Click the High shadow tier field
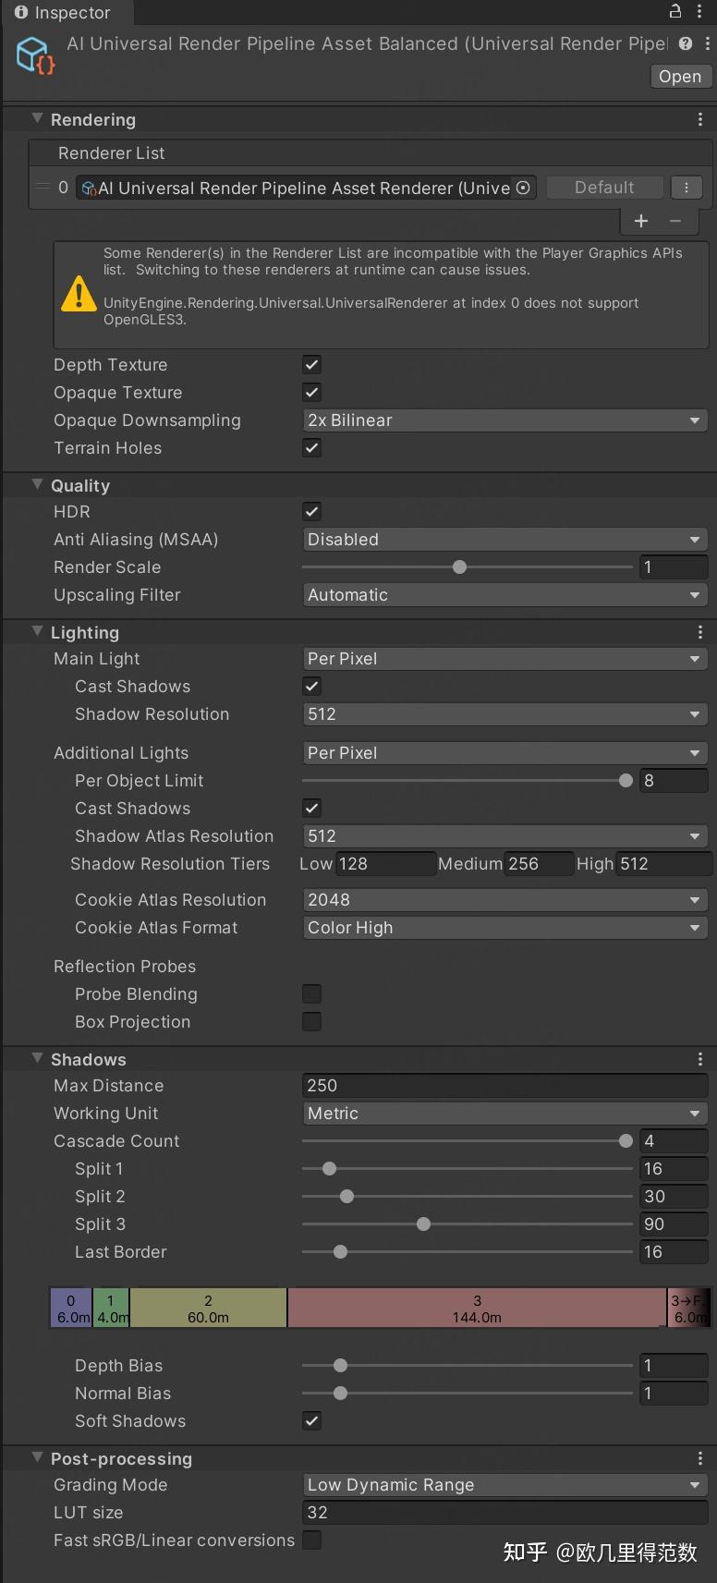Image resolution: width=717 pixels, height=1583 pixels. [x=663, y=864]
